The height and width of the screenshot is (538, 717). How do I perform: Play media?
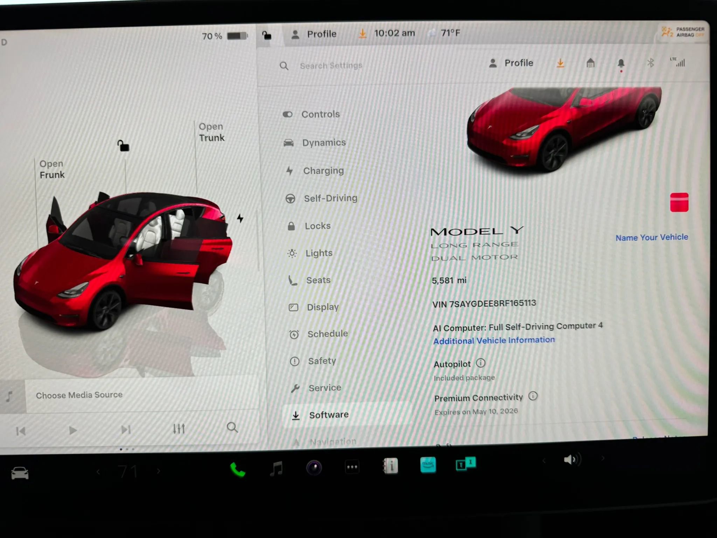[73, 430]
